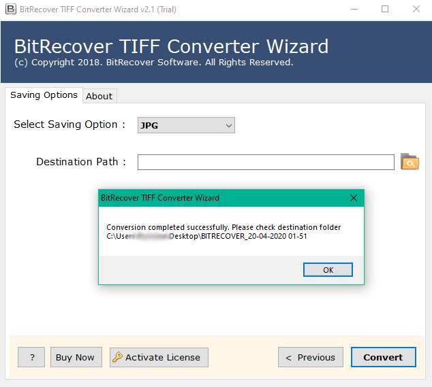This screenshot has height=387, width=432.
Task: Maximize the TIFF Converter Wizard window
Action: coord(385,9)
